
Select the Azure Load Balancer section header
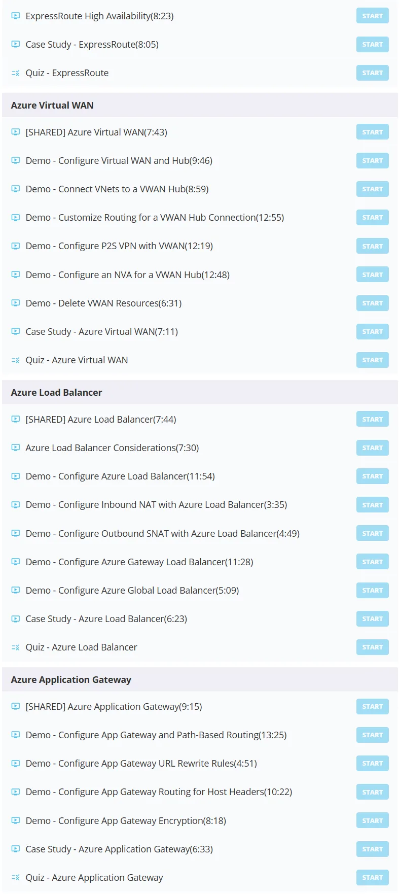click(x=200, y=392)
